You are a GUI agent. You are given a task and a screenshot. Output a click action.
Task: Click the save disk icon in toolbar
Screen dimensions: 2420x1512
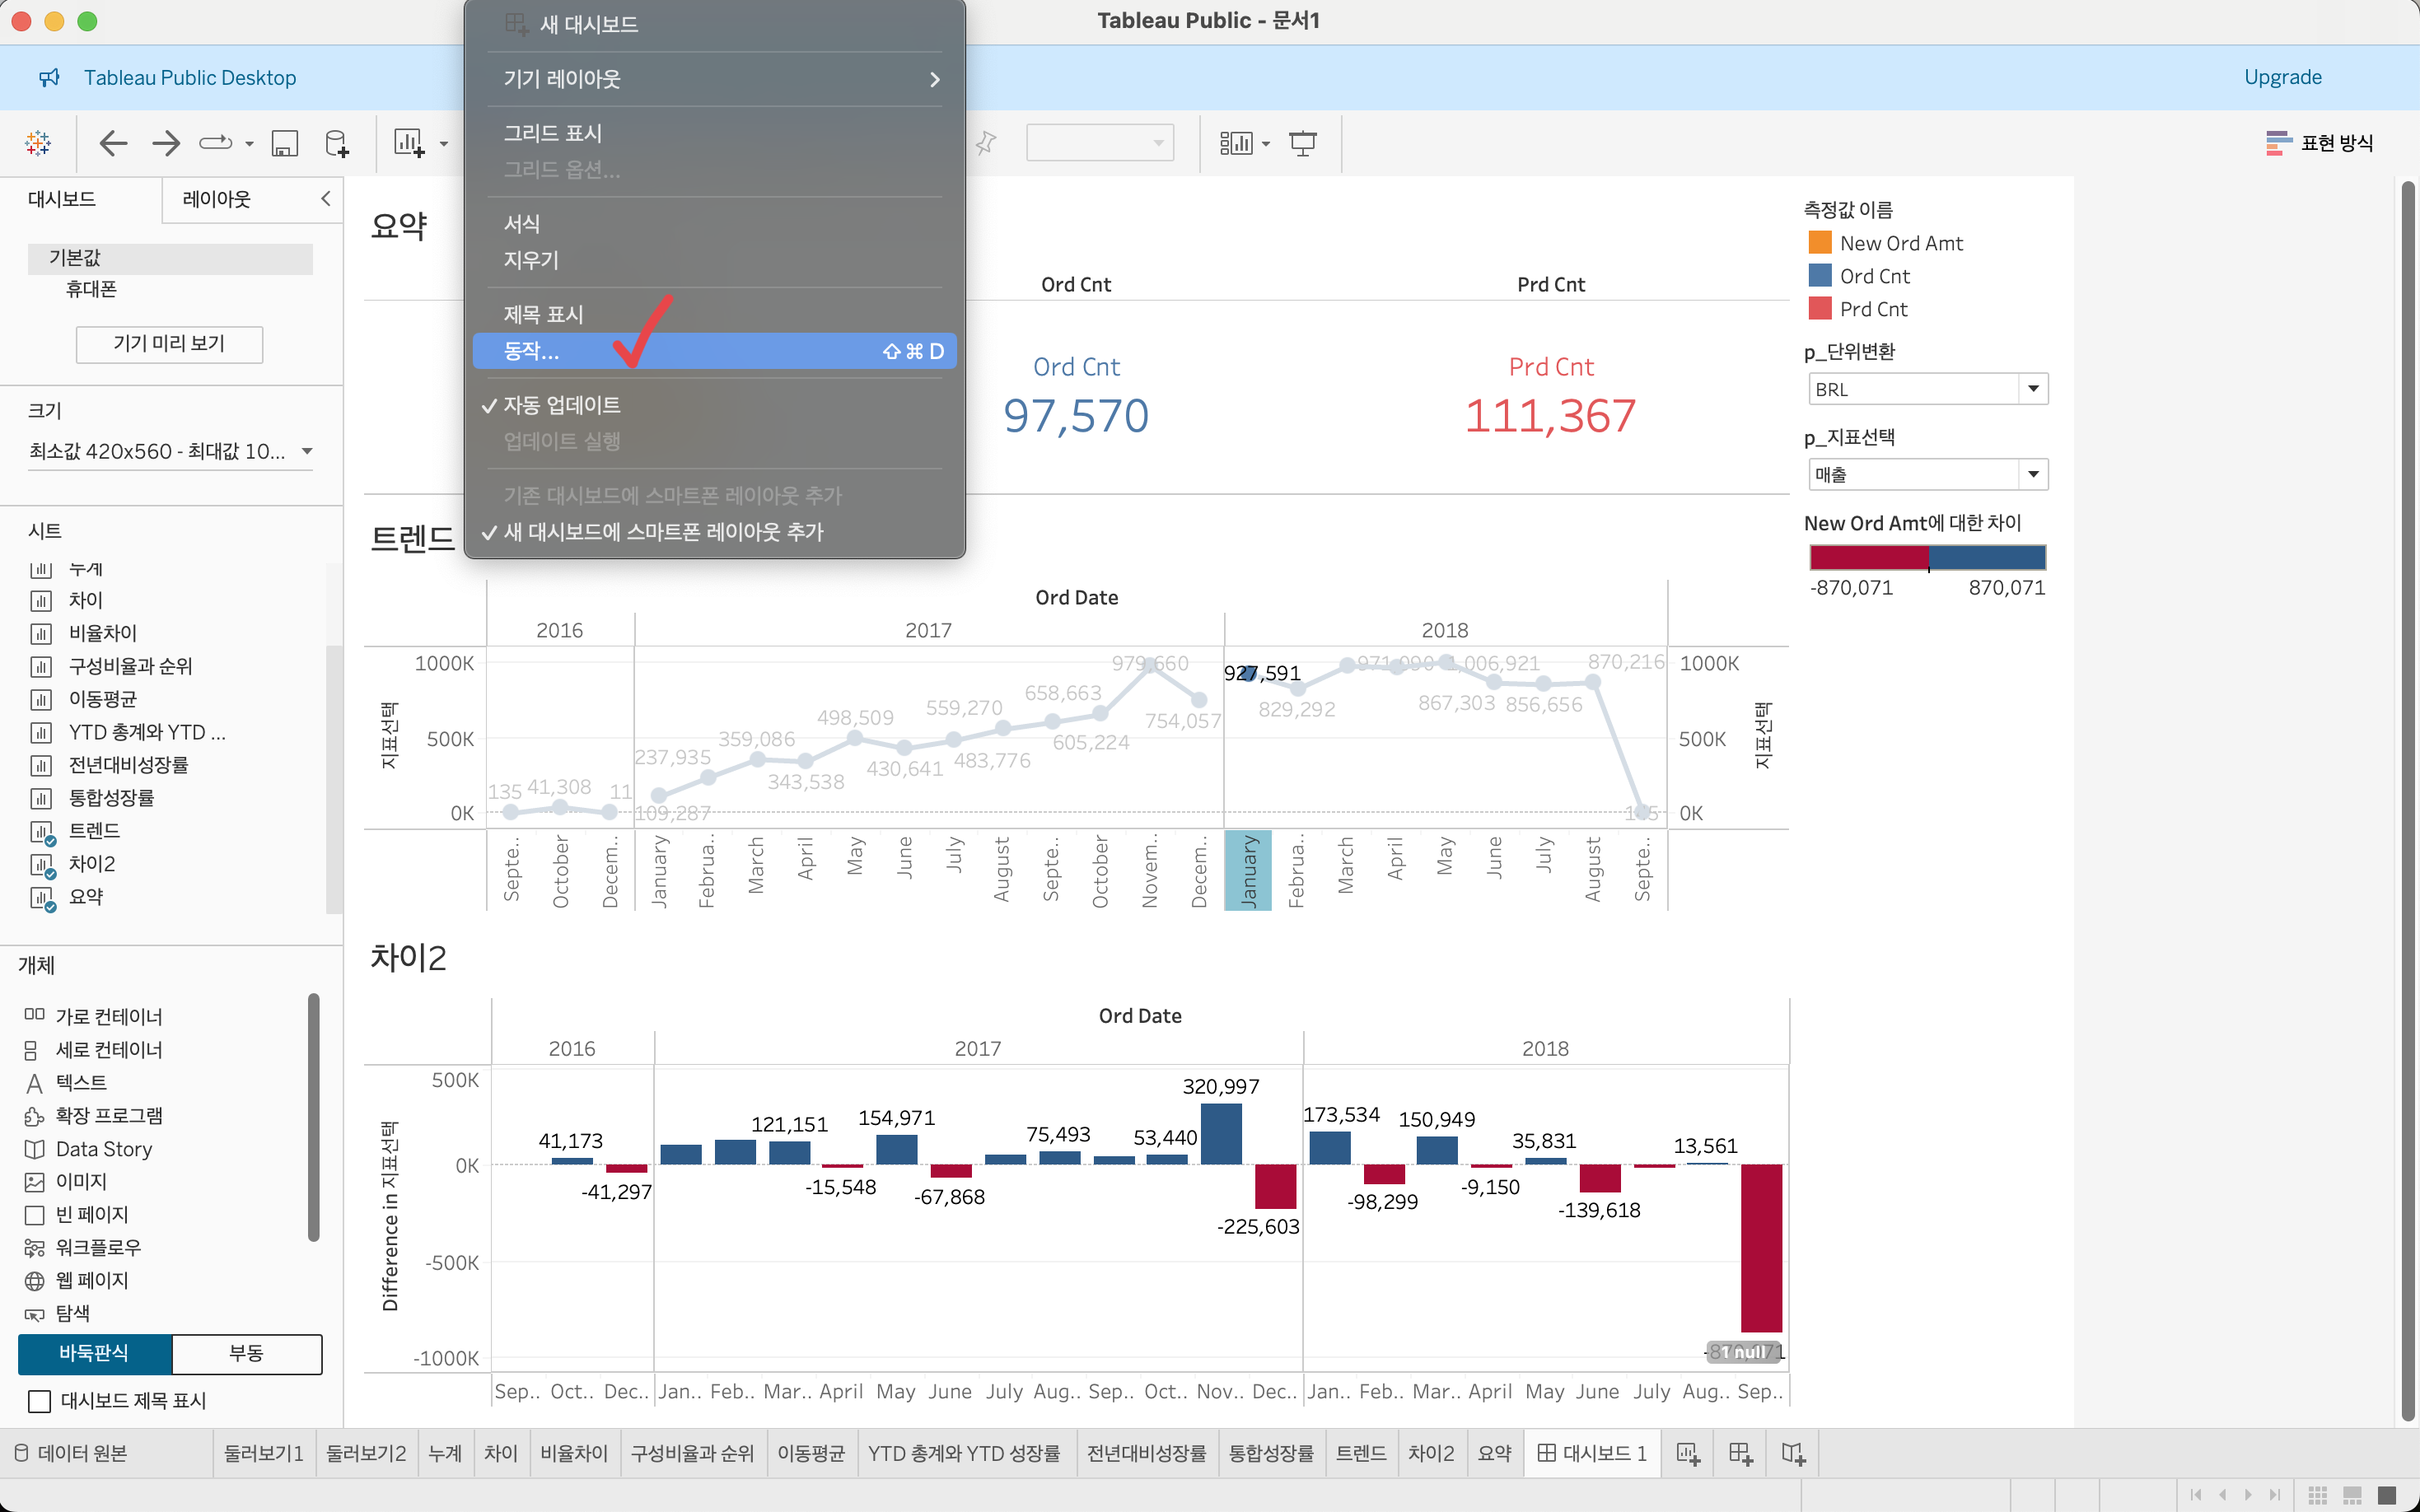tap(285, 143)
